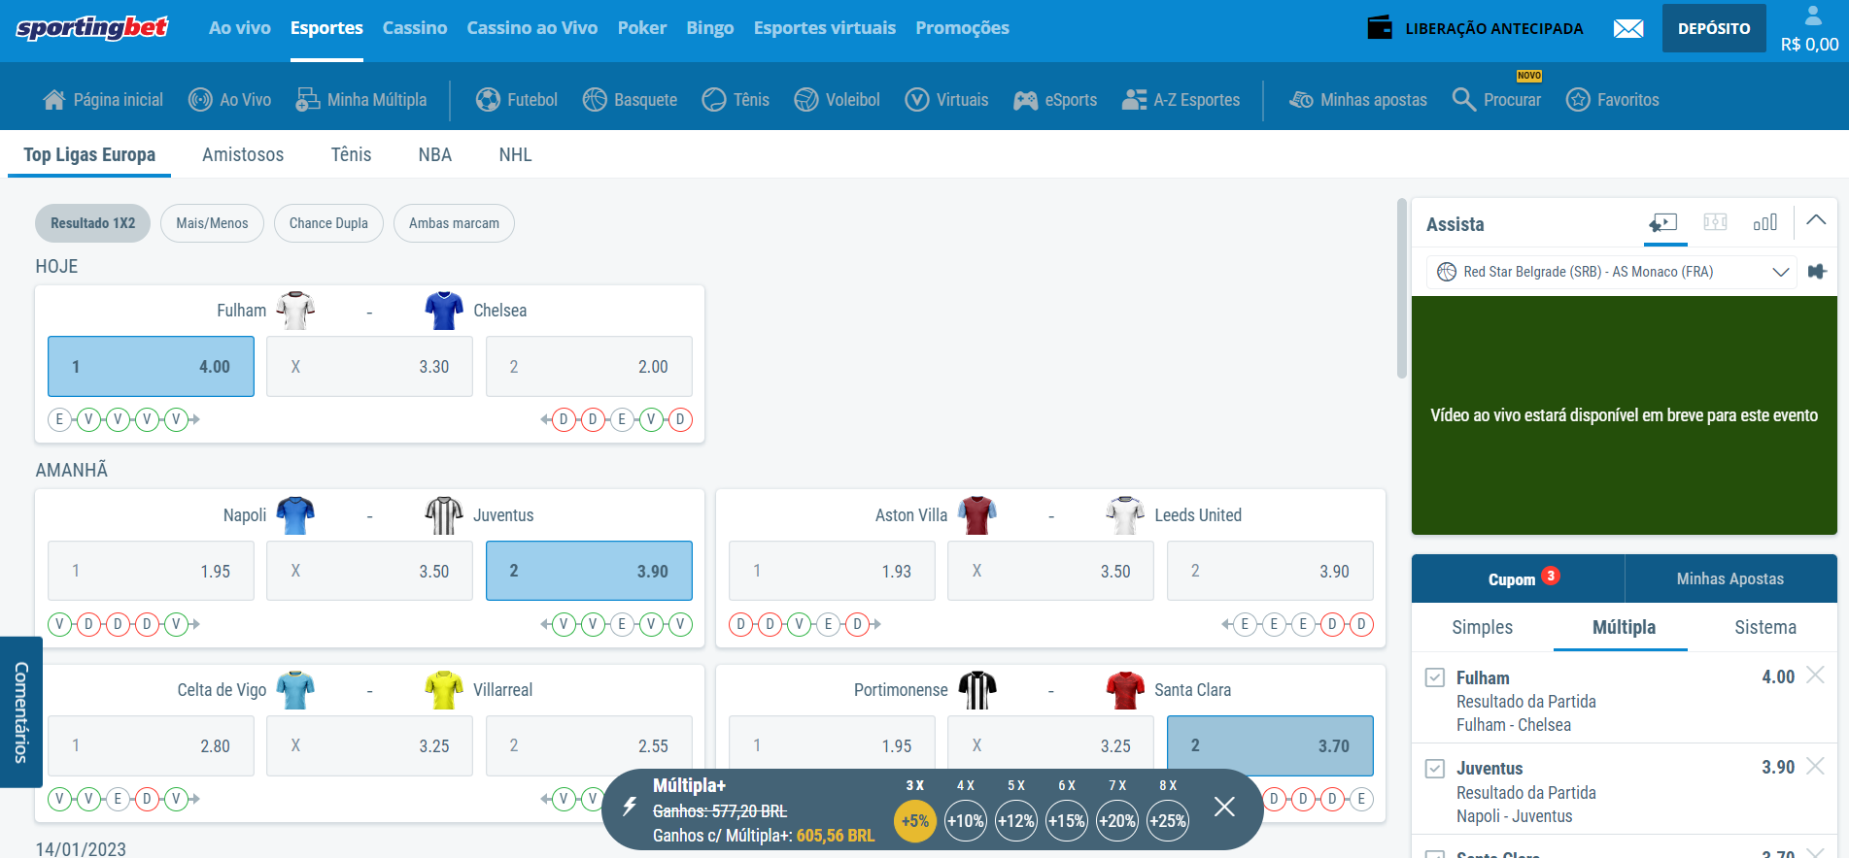Toggle Juventus win odds 3.90

point(589,571)
